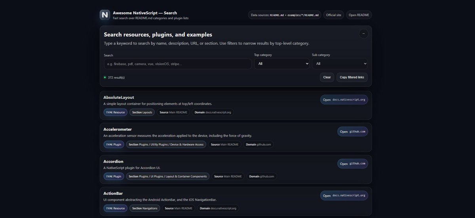Click Device & Hardware Access section tag
The height and width of the screenshot is (218, 475).
[166, 145]
